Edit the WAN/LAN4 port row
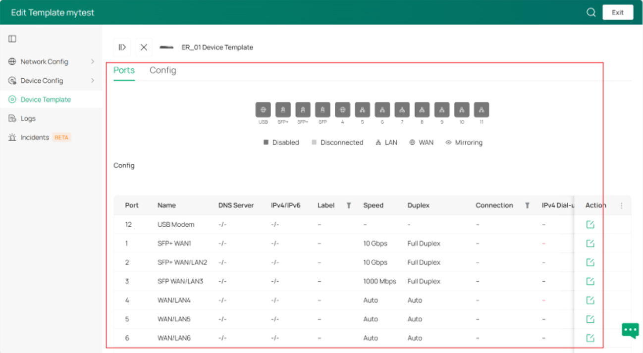This screenshot has height=353, width=643. 590,300
